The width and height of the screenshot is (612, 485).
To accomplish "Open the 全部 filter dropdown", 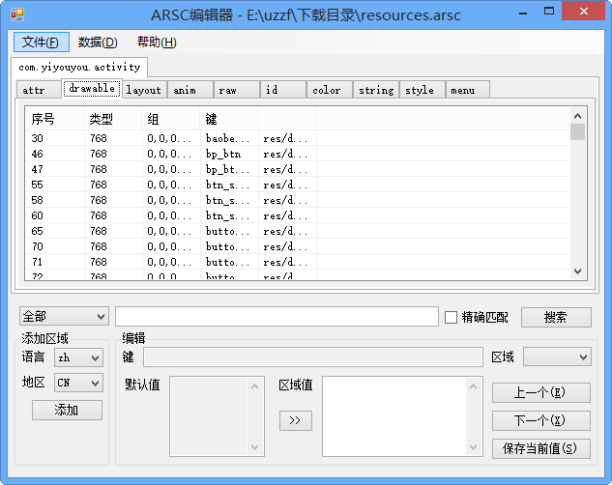I will [64, 316].
